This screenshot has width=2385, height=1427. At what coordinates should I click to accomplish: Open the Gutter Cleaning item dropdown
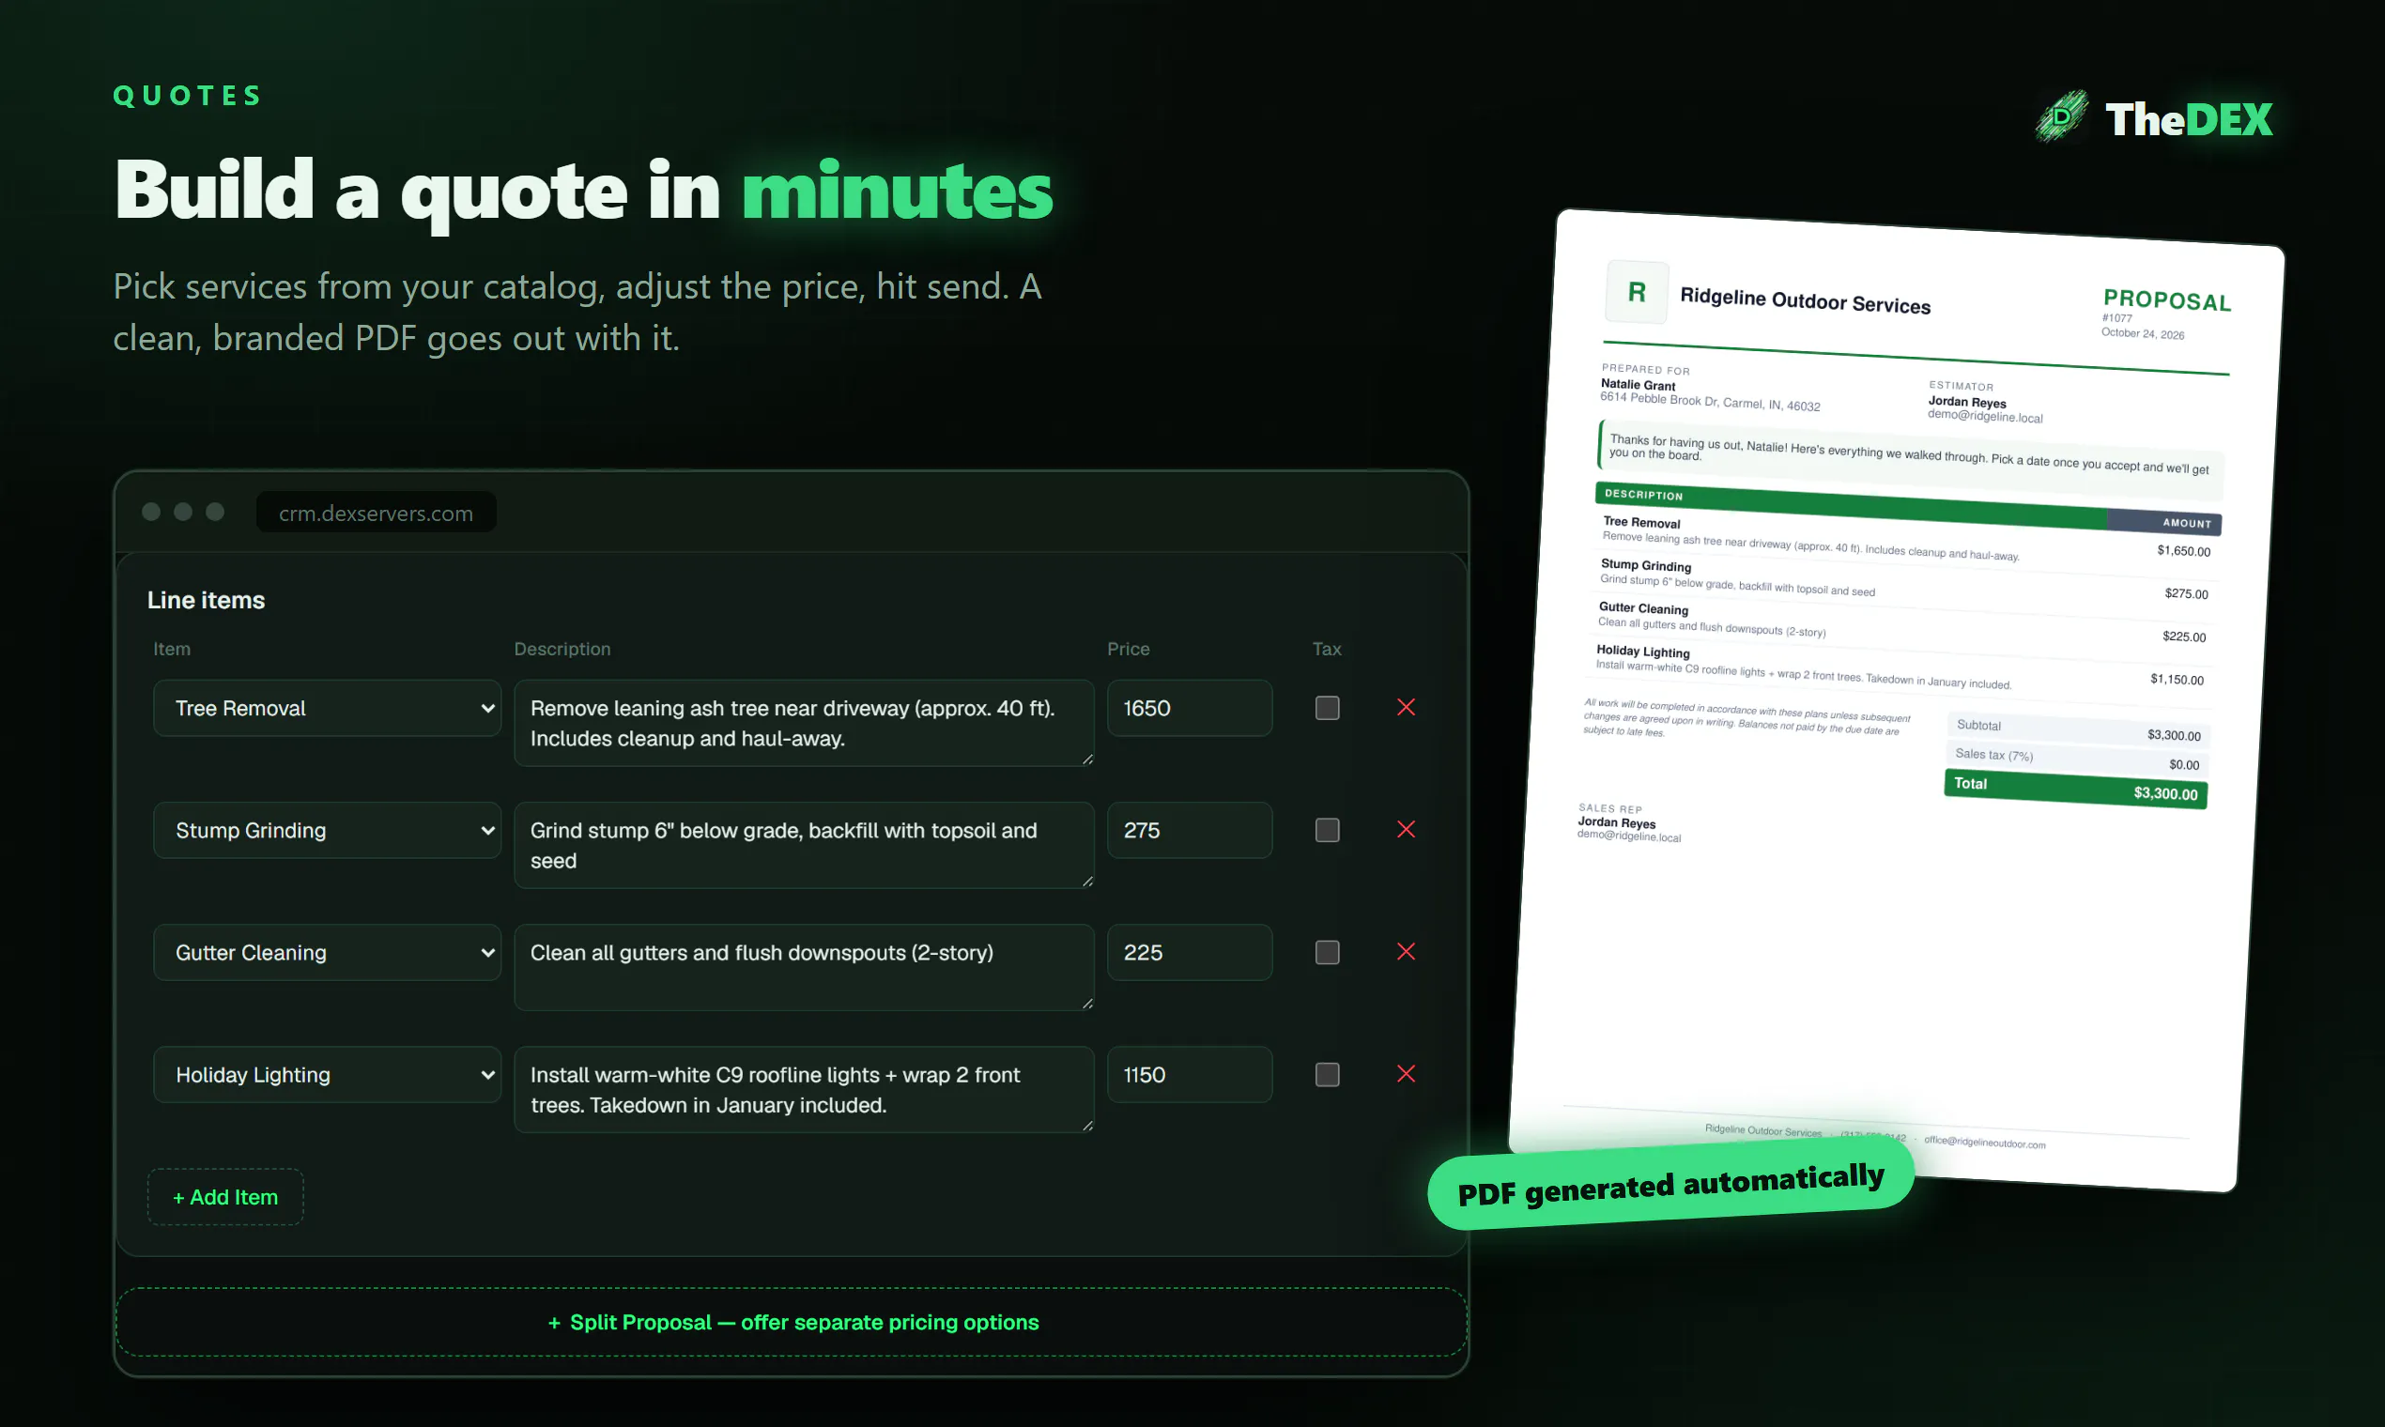click(x=327, y=953)
